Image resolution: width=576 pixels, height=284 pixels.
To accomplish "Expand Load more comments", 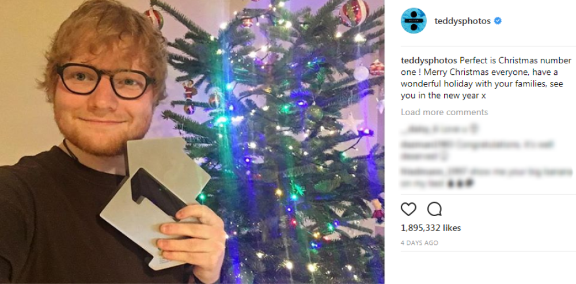I will pos(444,112).
